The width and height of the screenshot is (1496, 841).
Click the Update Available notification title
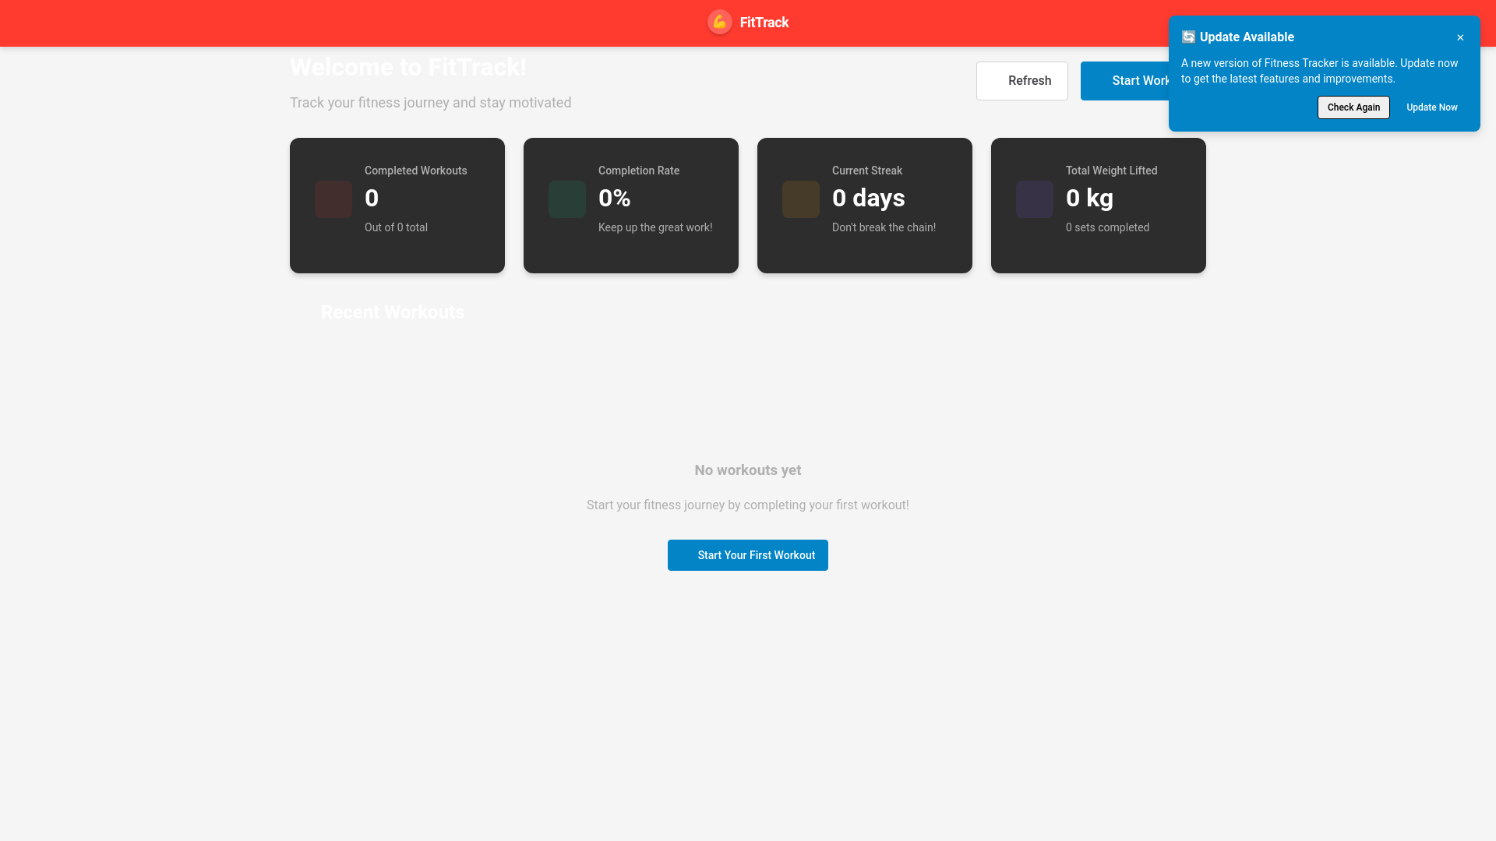point(1247,37)
